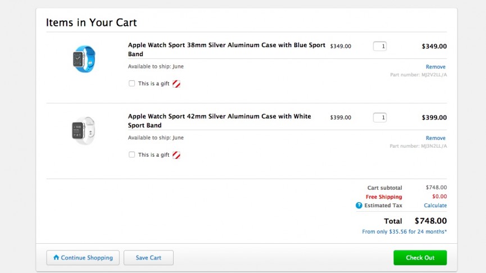Check 'This is a gift' for 42mm White watch

coord(131,154)
